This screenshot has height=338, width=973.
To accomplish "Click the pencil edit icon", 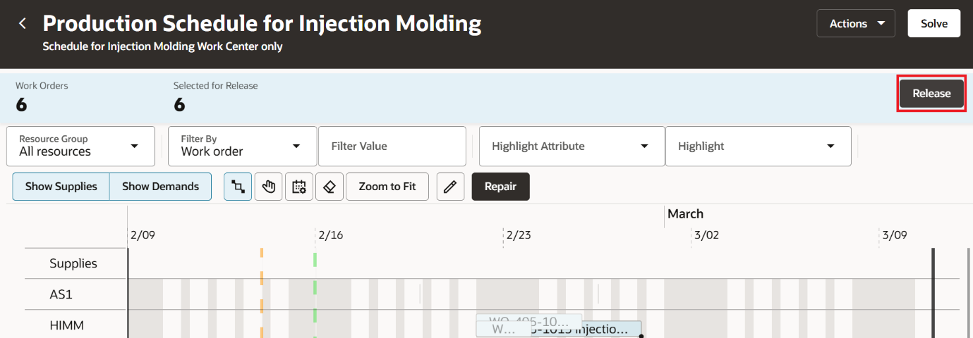I will coord(450,187).
